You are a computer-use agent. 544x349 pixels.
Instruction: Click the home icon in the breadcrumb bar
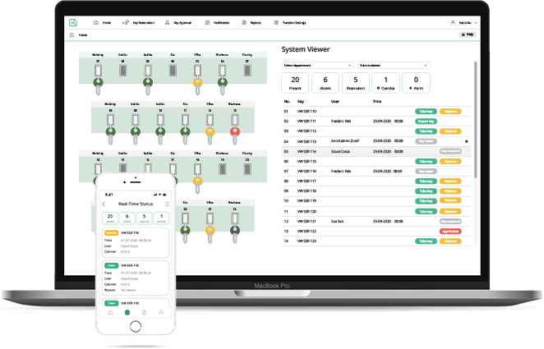[x=71, y=35]
